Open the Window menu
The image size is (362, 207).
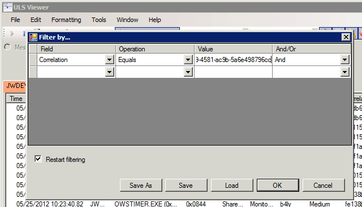point(127,20)
